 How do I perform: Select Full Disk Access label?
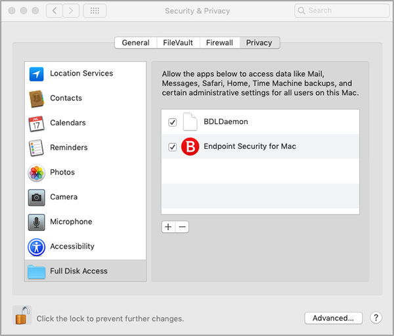(79, 271)
